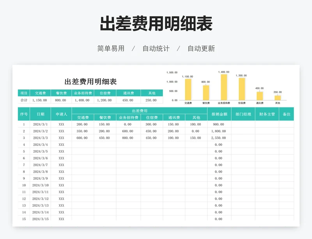Select the smallest 其他 chart bar
Image resolution: width=312 pixels, height=239 pixels.
click(x=277, y=97)
